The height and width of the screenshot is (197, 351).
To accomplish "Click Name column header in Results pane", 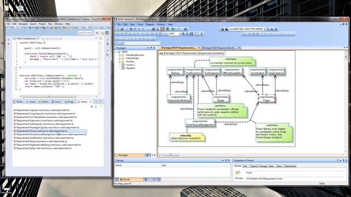I will click(x=118, y=165).
